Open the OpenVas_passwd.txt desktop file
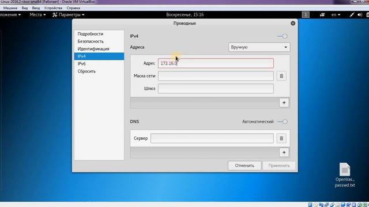This screenshot has height=207, width=369. tap(345, 175)
